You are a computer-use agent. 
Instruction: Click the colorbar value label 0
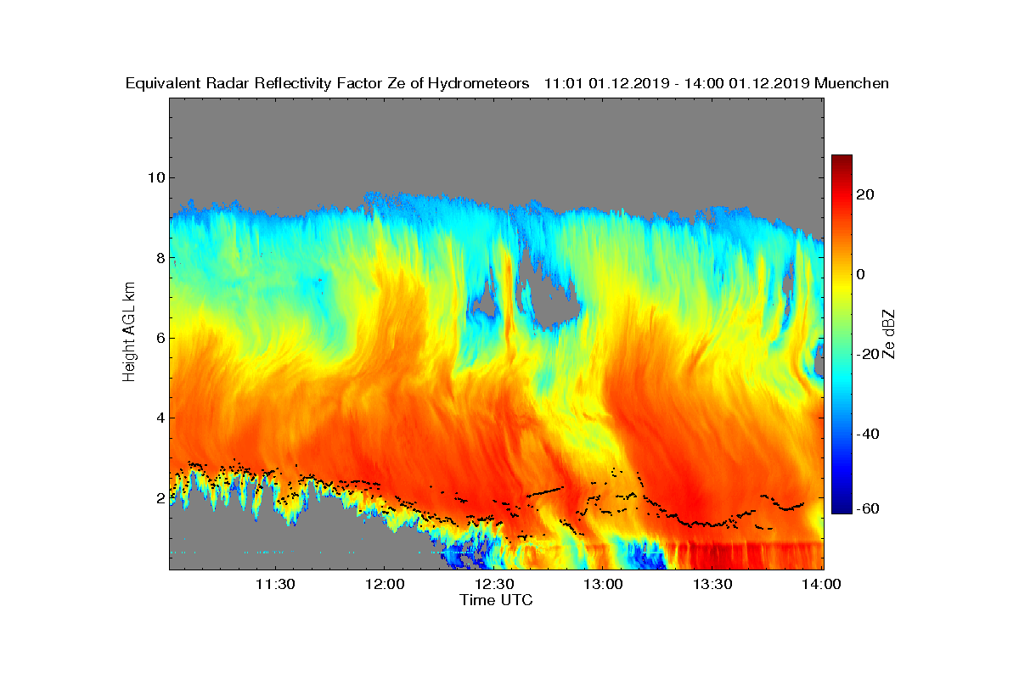click(861, 274)
